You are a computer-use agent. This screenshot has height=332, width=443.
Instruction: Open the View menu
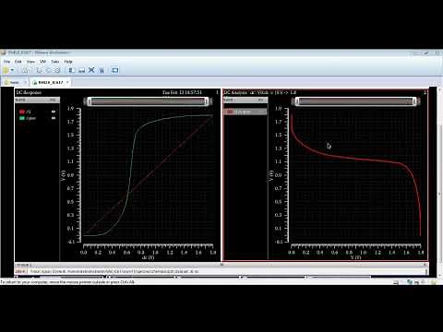[x=30, y=62]
